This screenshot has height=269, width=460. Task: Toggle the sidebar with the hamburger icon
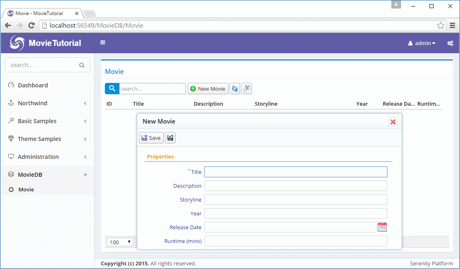coord(103,43)
